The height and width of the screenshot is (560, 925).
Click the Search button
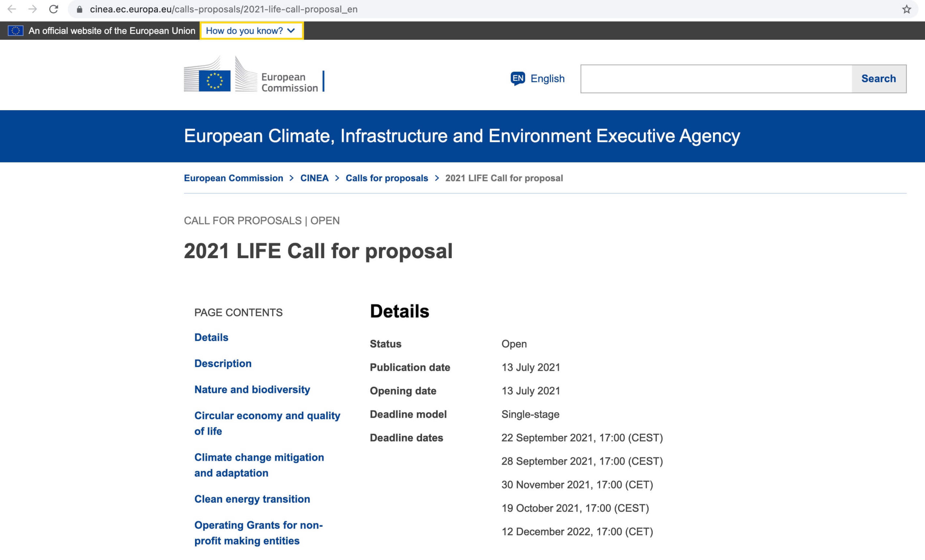click(879, 79)
